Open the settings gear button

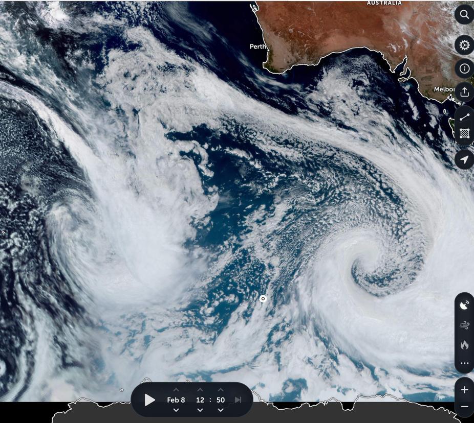click(464, 45)
